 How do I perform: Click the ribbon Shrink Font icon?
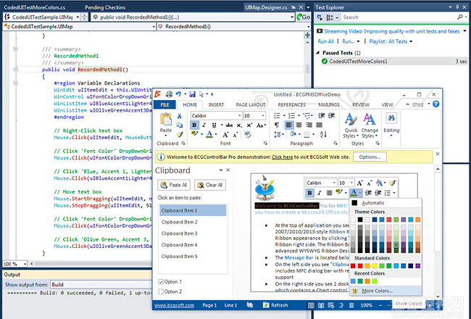(x=236, y=135)
